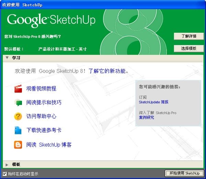
Task: Open the 案例研究 link
Action: 146,118
